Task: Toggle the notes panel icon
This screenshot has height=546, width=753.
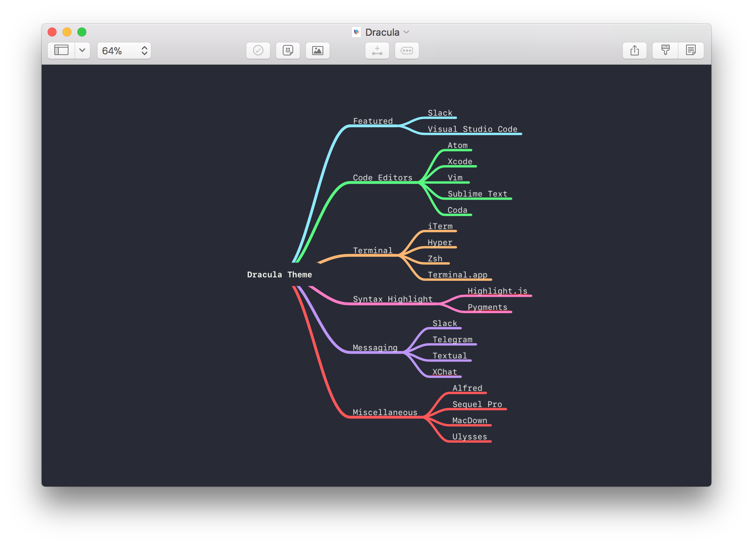Action: (x=691, y=50)
